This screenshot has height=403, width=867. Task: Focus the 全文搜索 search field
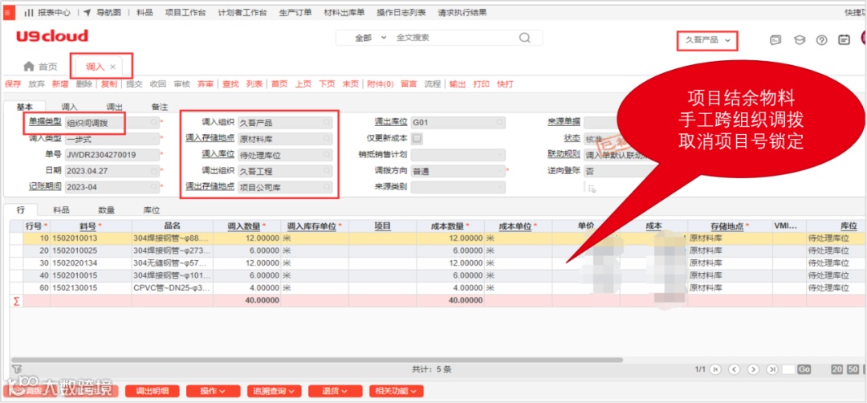[454, 38]
